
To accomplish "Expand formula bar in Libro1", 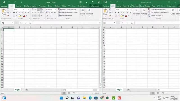I will tap(100, 23).
